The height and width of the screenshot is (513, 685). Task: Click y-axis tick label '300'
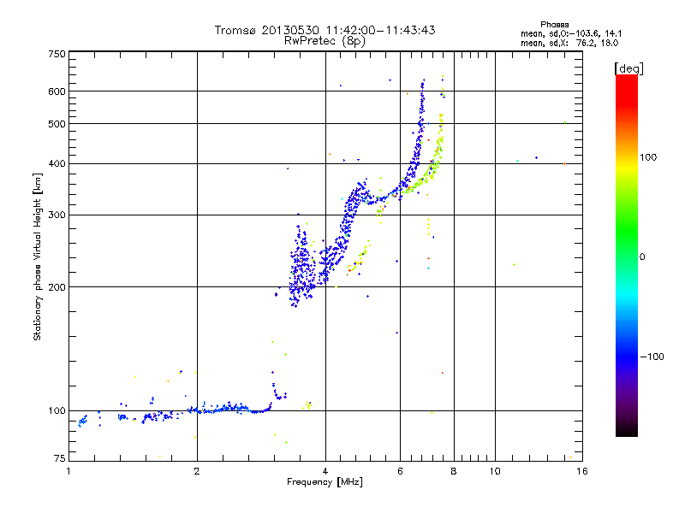click(x=57, y=215)
